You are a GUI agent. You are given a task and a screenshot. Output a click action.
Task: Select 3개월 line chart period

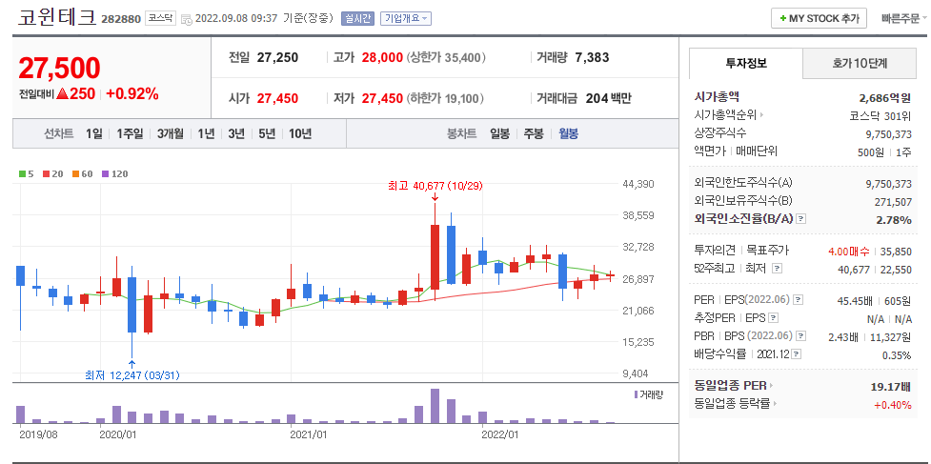171,134
